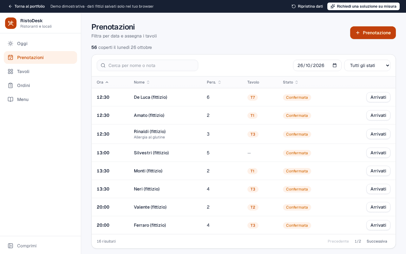Image resolution: width=406 pixels, height=254 pixels.
Task: Click the Prenotazioni calendar icon in sidebar
Action: click(x=10, y=57)
